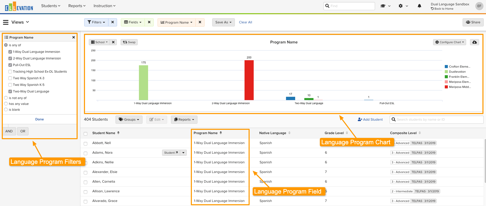
Task: Click Back to Home link
Action: pyautogui.click(x=442, y=9)
